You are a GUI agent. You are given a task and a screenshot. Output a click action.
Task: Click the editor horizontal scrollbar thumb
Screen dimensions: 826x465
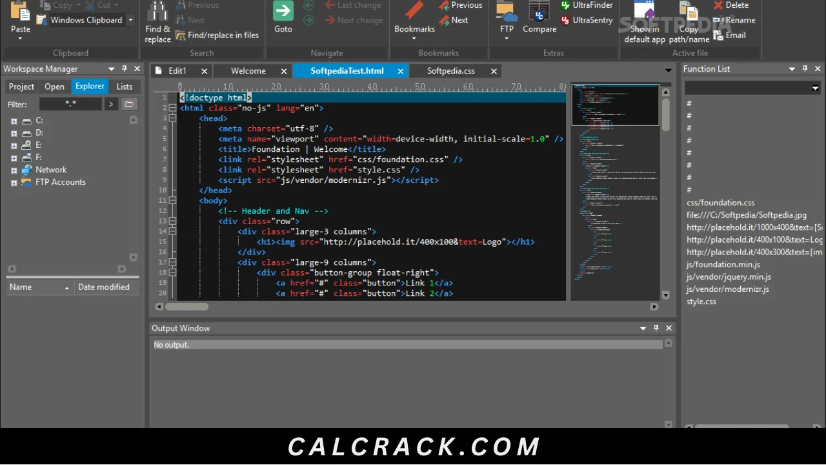coord(187,307)
